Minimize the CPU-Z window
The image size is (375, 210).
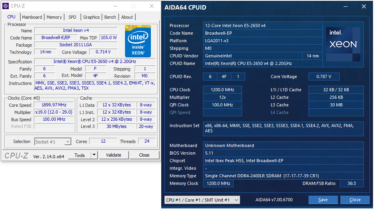point(115,6)
